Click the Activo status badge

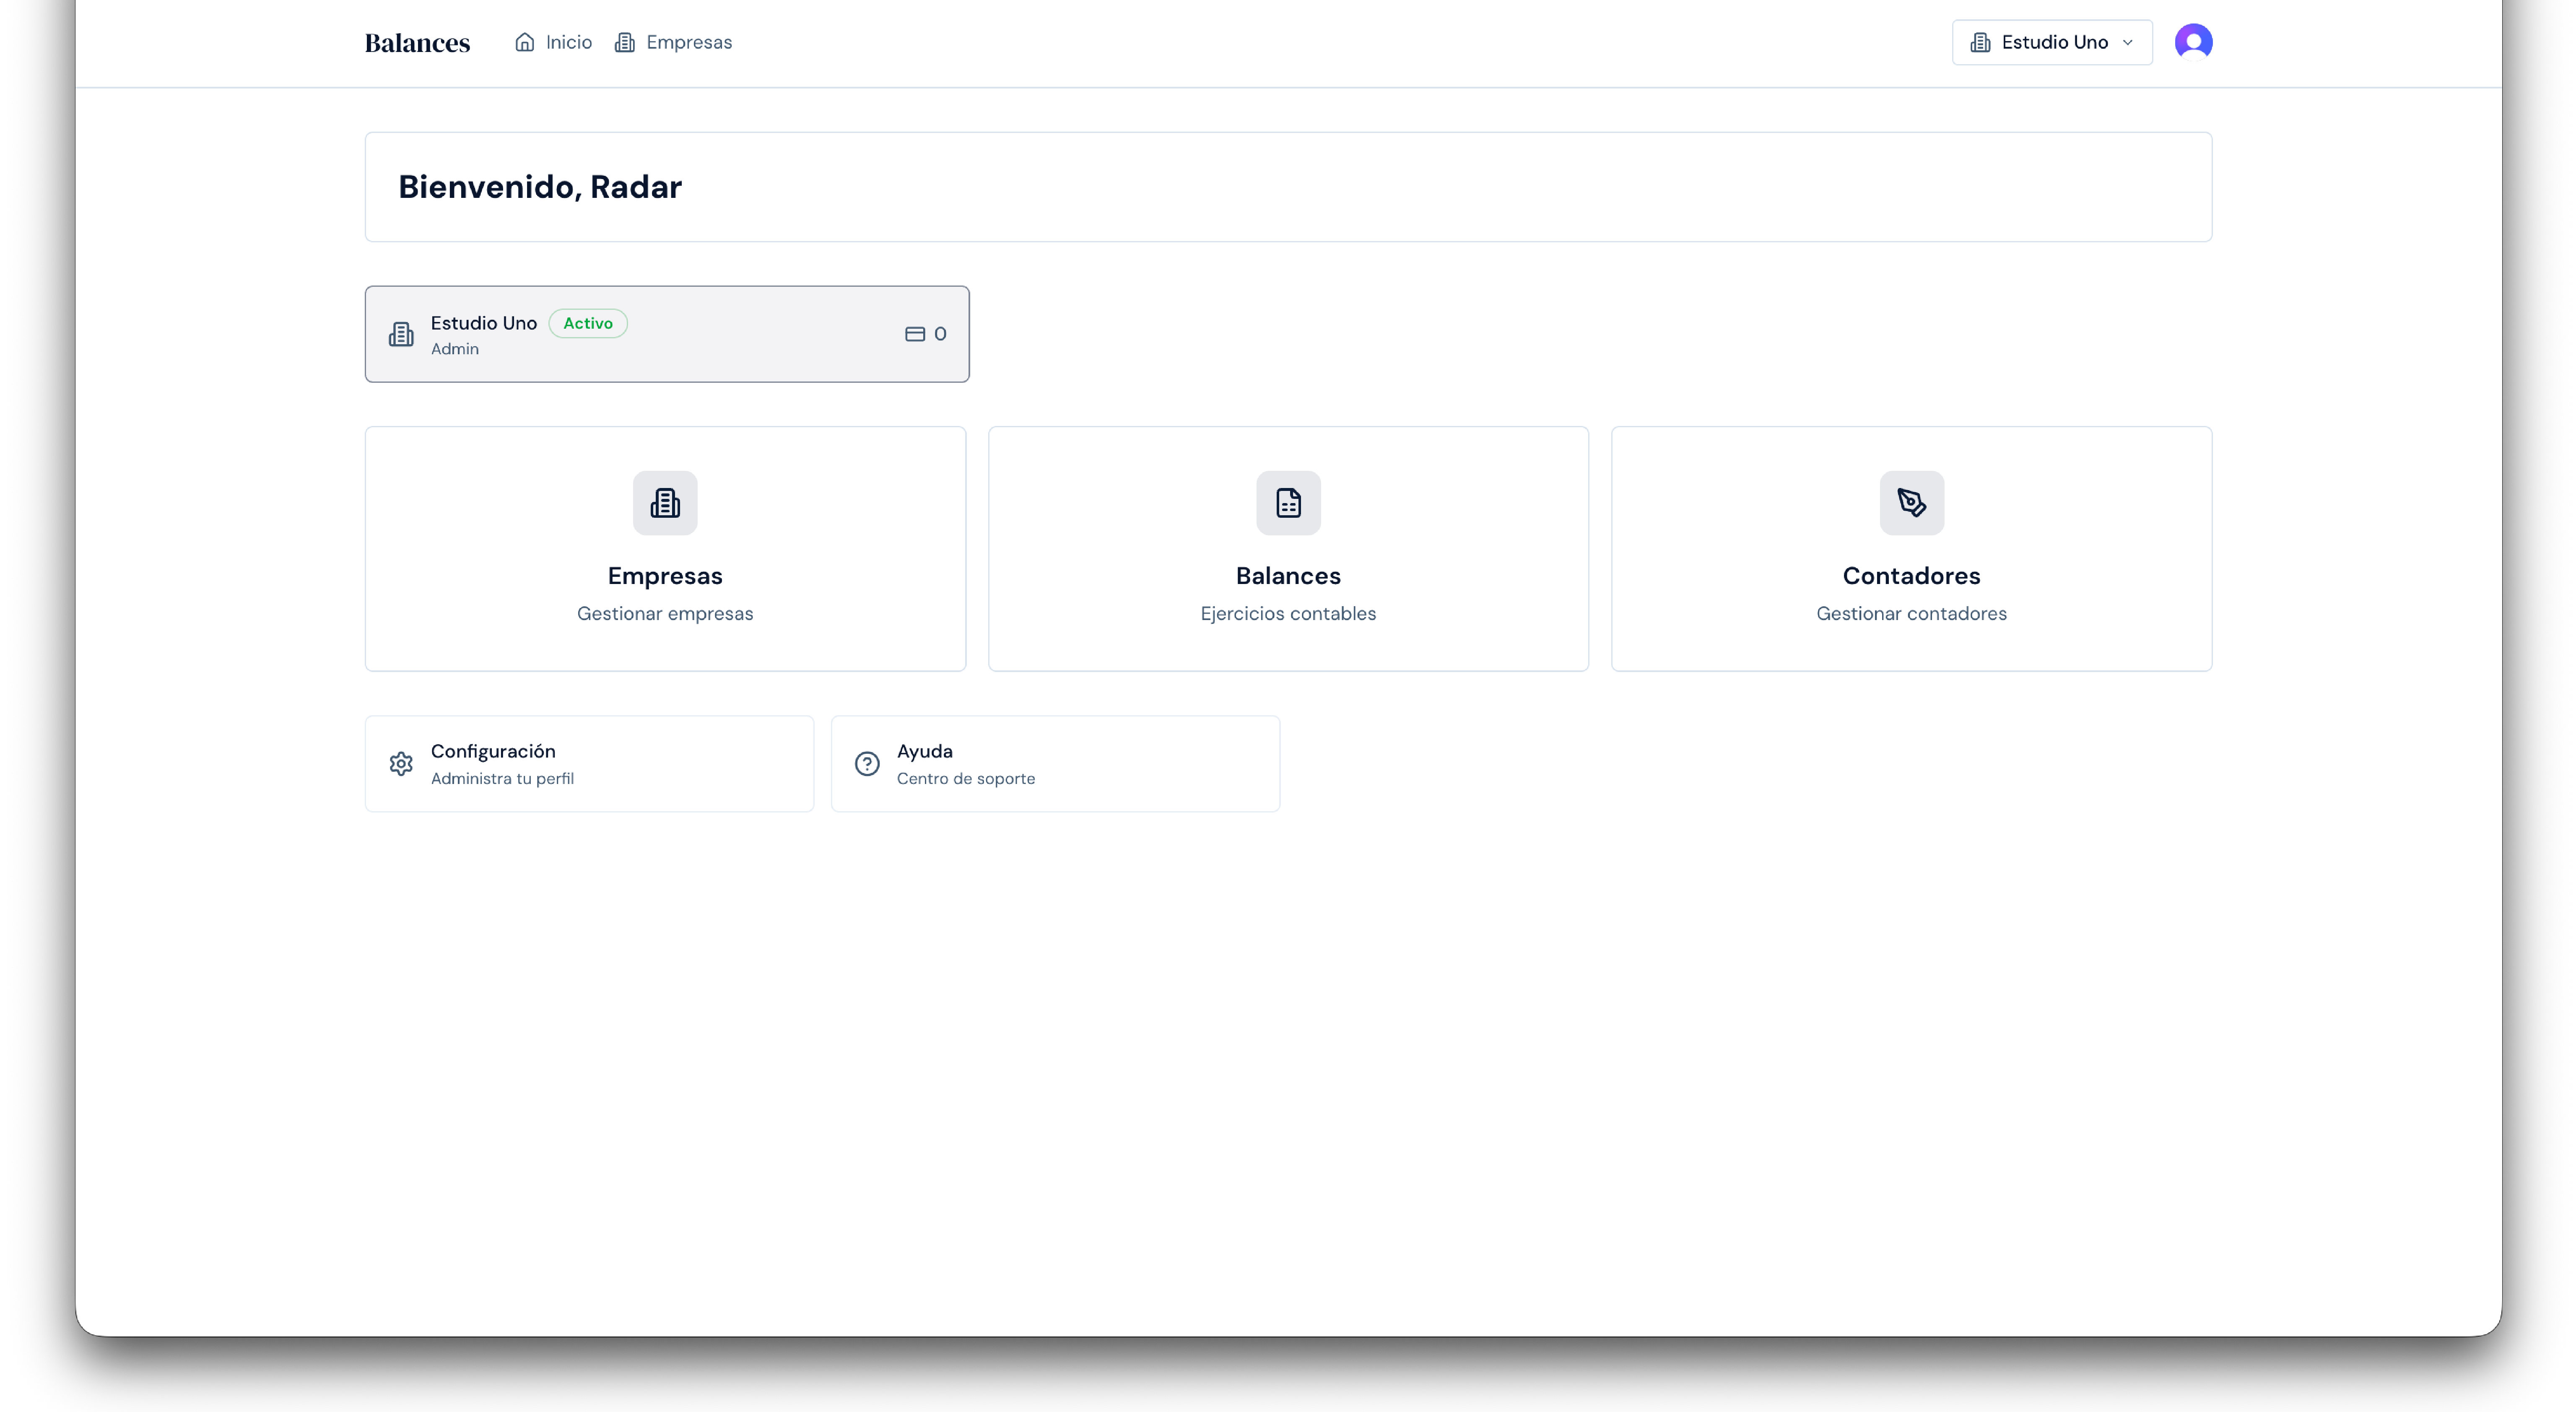pyautogui.click(x=588, y=323)
